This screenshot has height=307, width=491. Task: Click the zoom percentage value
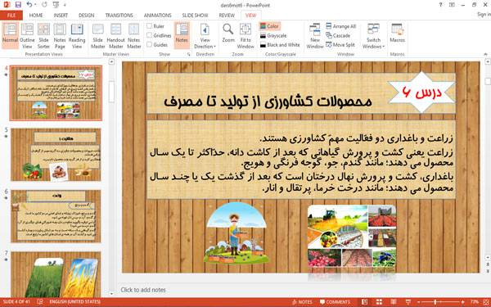click(474, 301)
